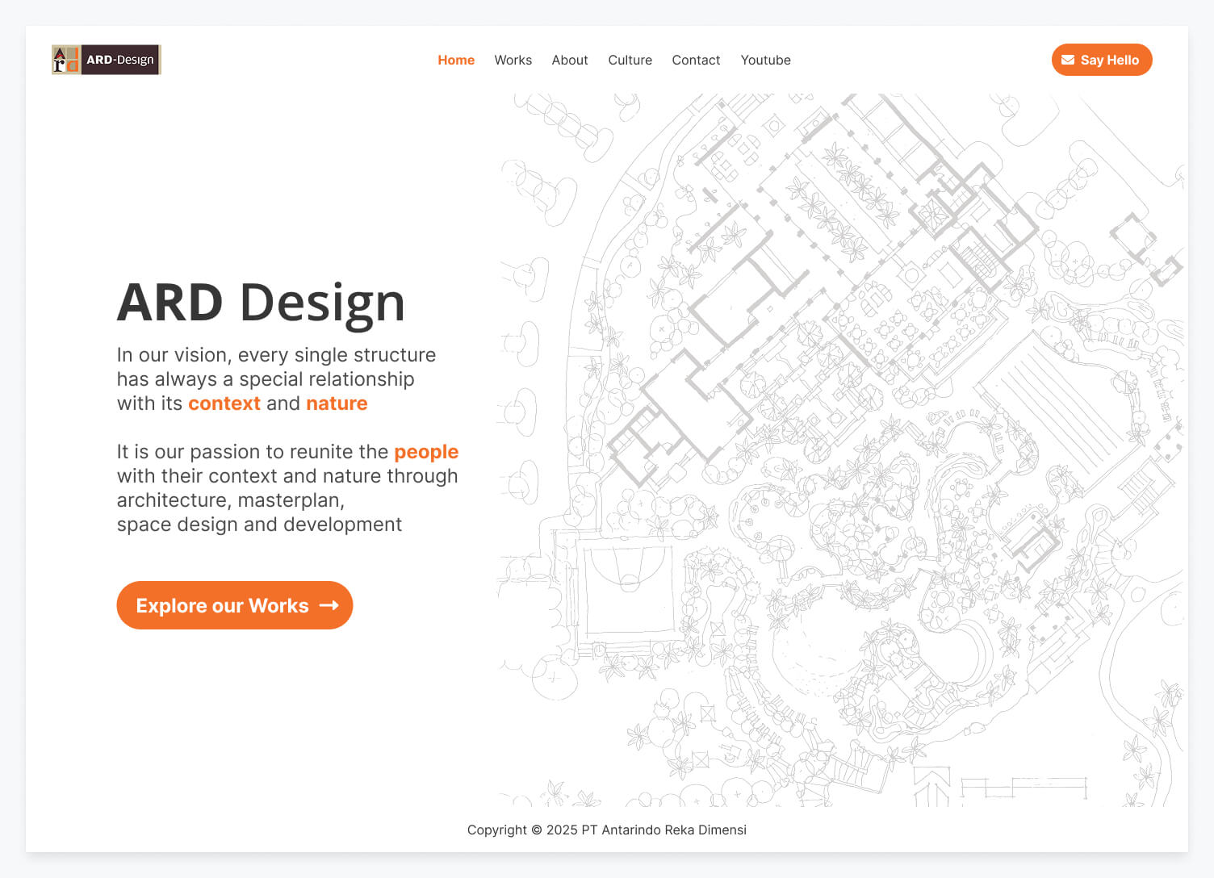
Task: Click the highlighted word "people"
Action: point(426,452)
